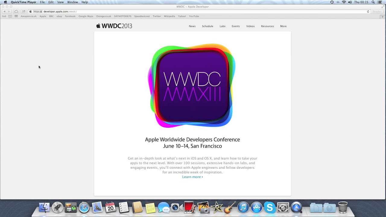Open the Wikipedia bookmark
Image resolution: width=386 pixels, height=217 pixels.
tap(169, 16)
